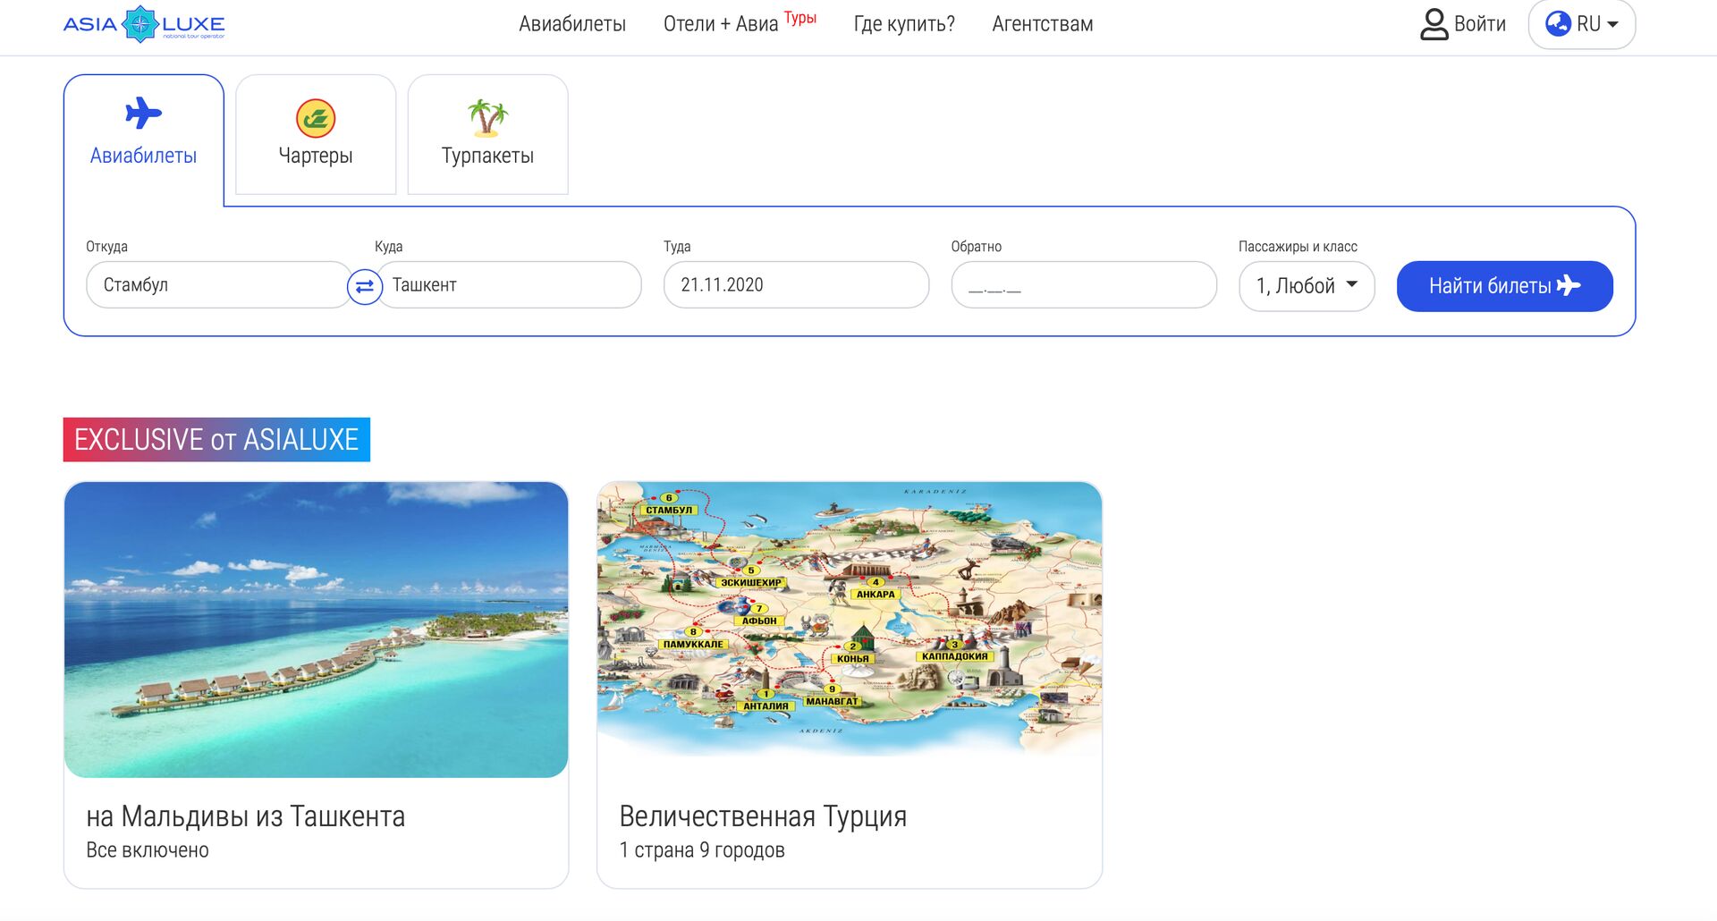Click the Войти login link
The height and width of the screenshot is (921, 1717).
coord(1479,24)
